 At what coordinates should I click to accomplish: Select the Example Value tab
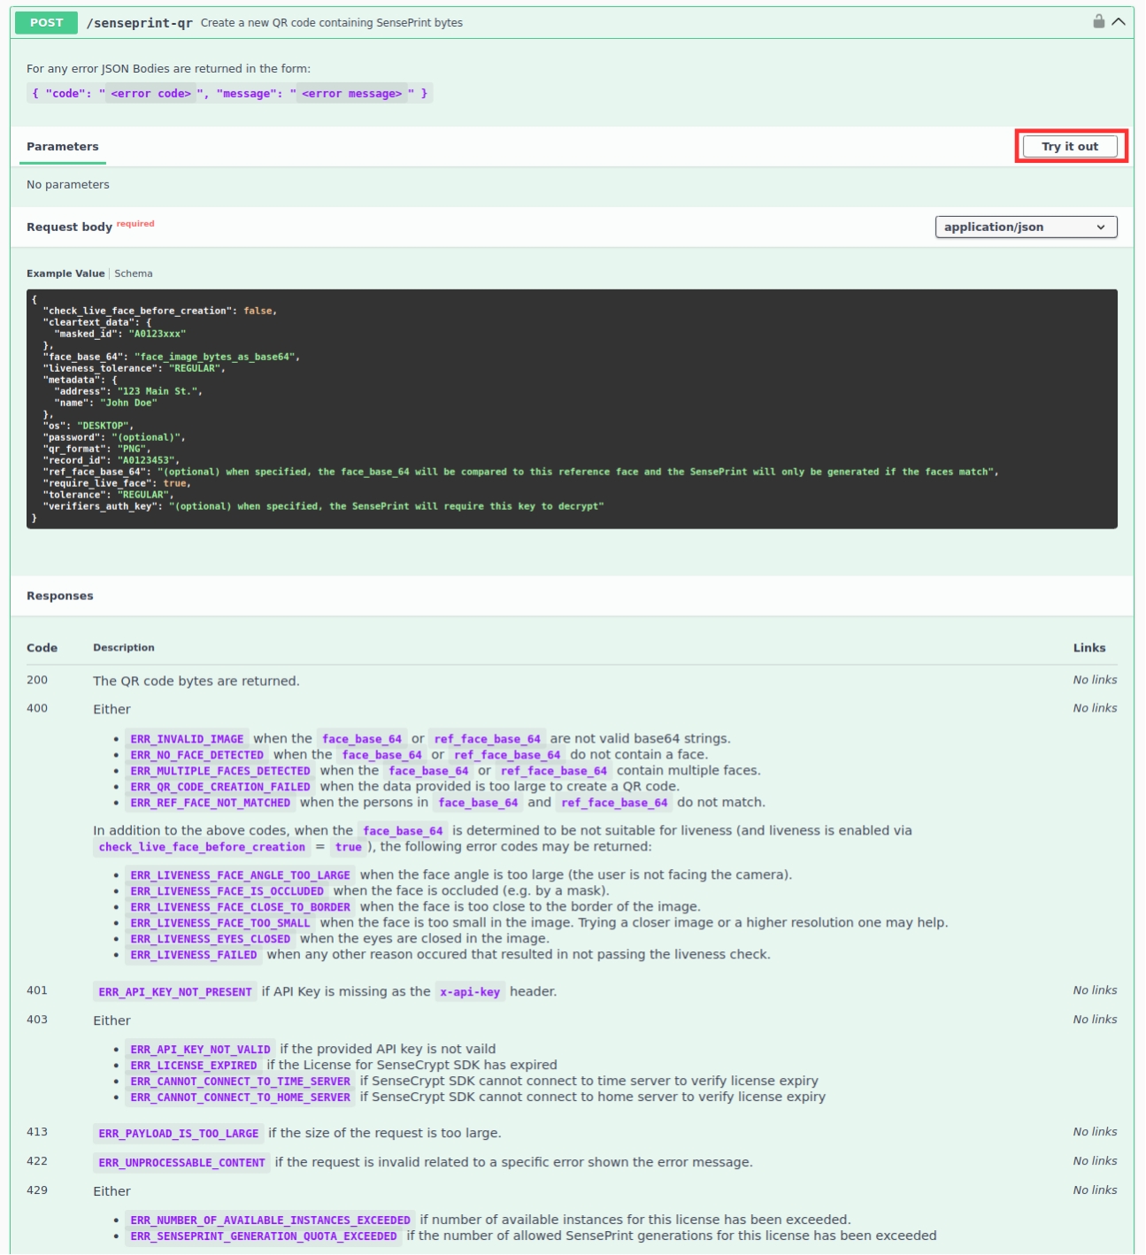[x=65, y=273]
